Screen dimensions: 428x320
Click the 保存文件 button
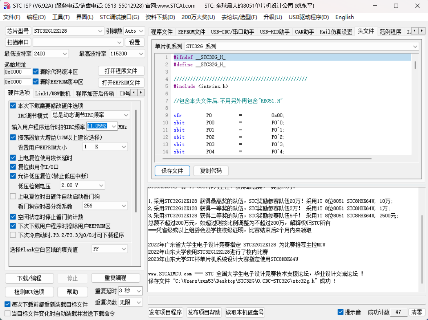pos(172,171)
